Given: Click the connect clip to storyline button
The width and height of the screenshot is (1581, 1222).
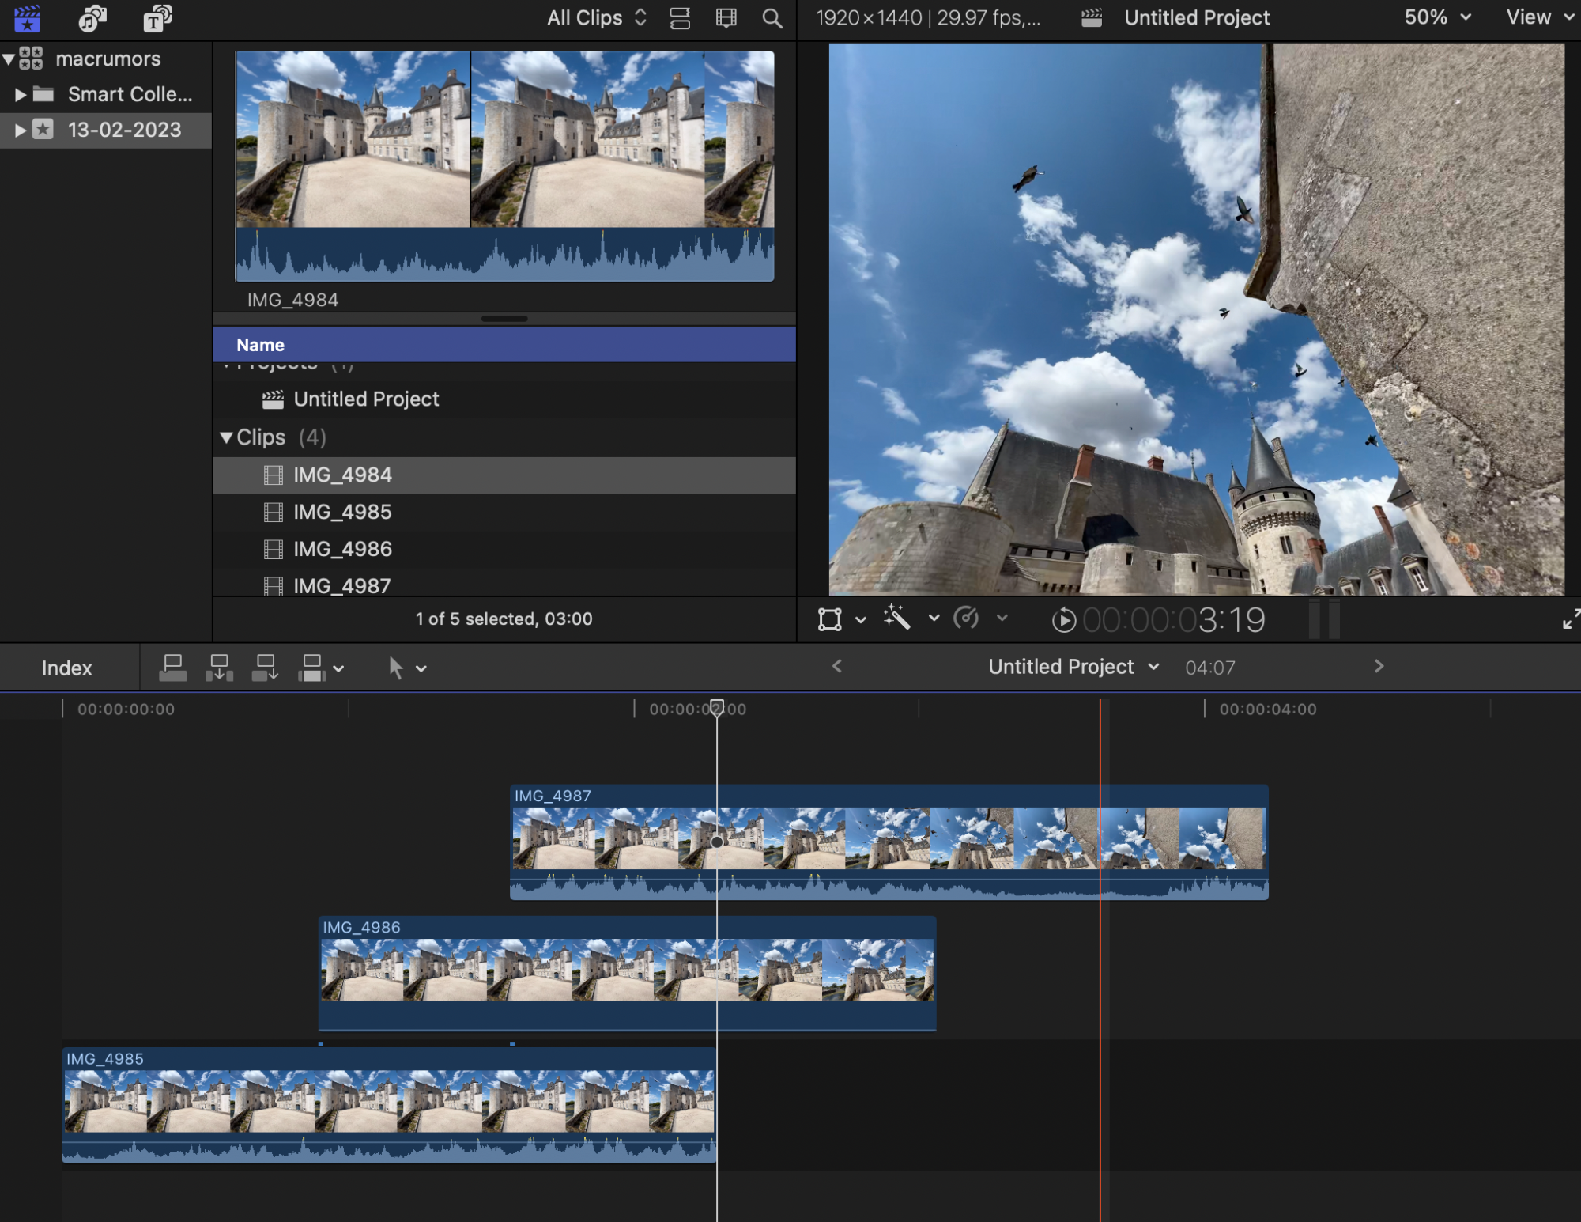Looking at the screenshot, I should 172,668.
